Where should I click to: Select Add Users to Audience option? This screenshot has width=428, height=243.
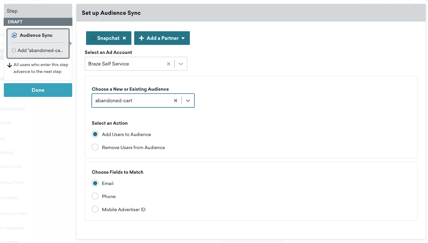95,134
